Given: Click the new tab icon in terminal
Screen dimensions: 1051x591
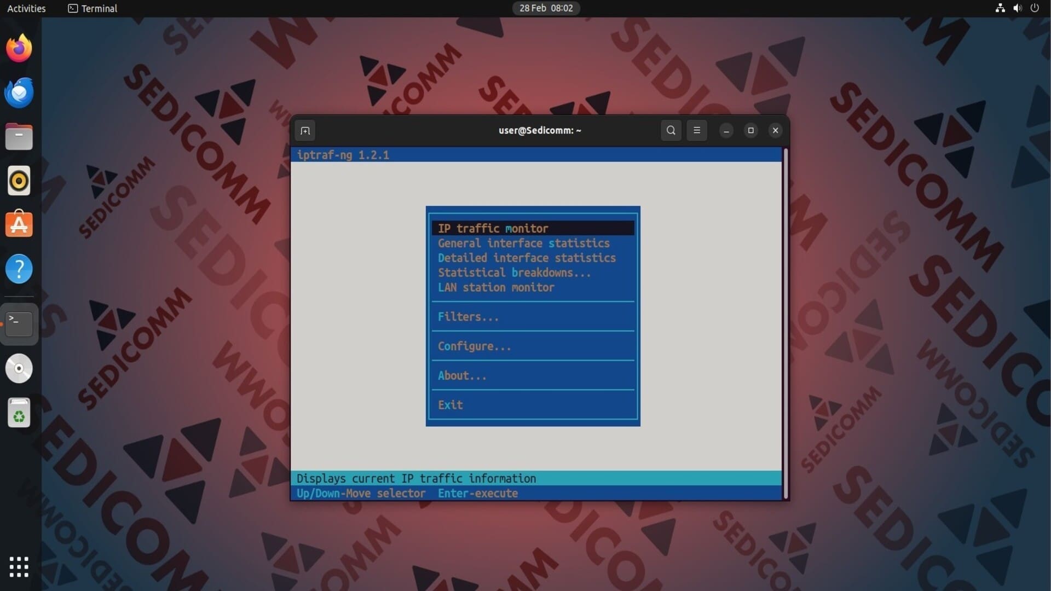Looking at the screenshot, I should 305,131.
